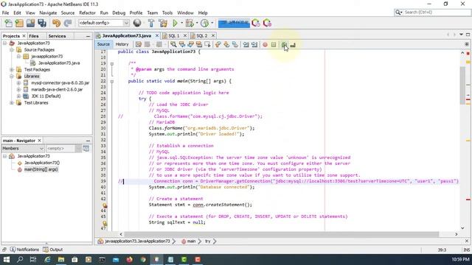Click the Save All toolbar icon
Screen dimensions: 472x265
(42, 23)
